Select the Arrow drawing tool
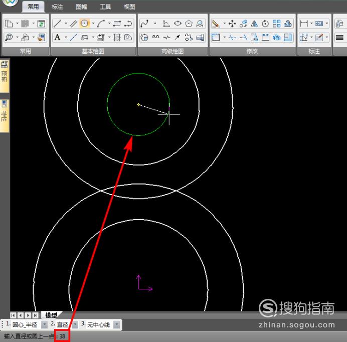 [178, 37]
